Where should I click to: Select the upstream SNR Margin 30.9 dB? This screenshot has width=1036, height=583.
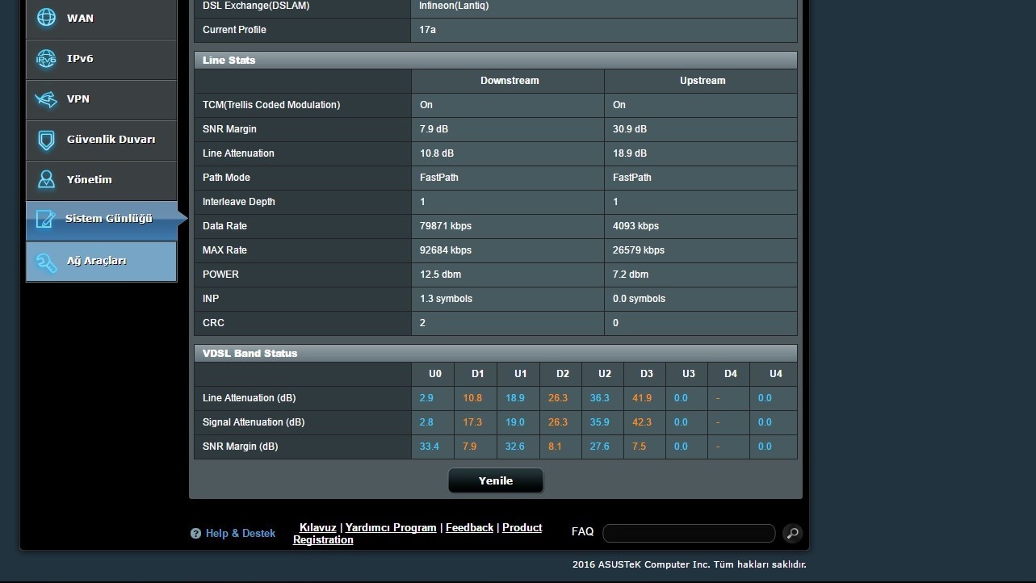630,129
